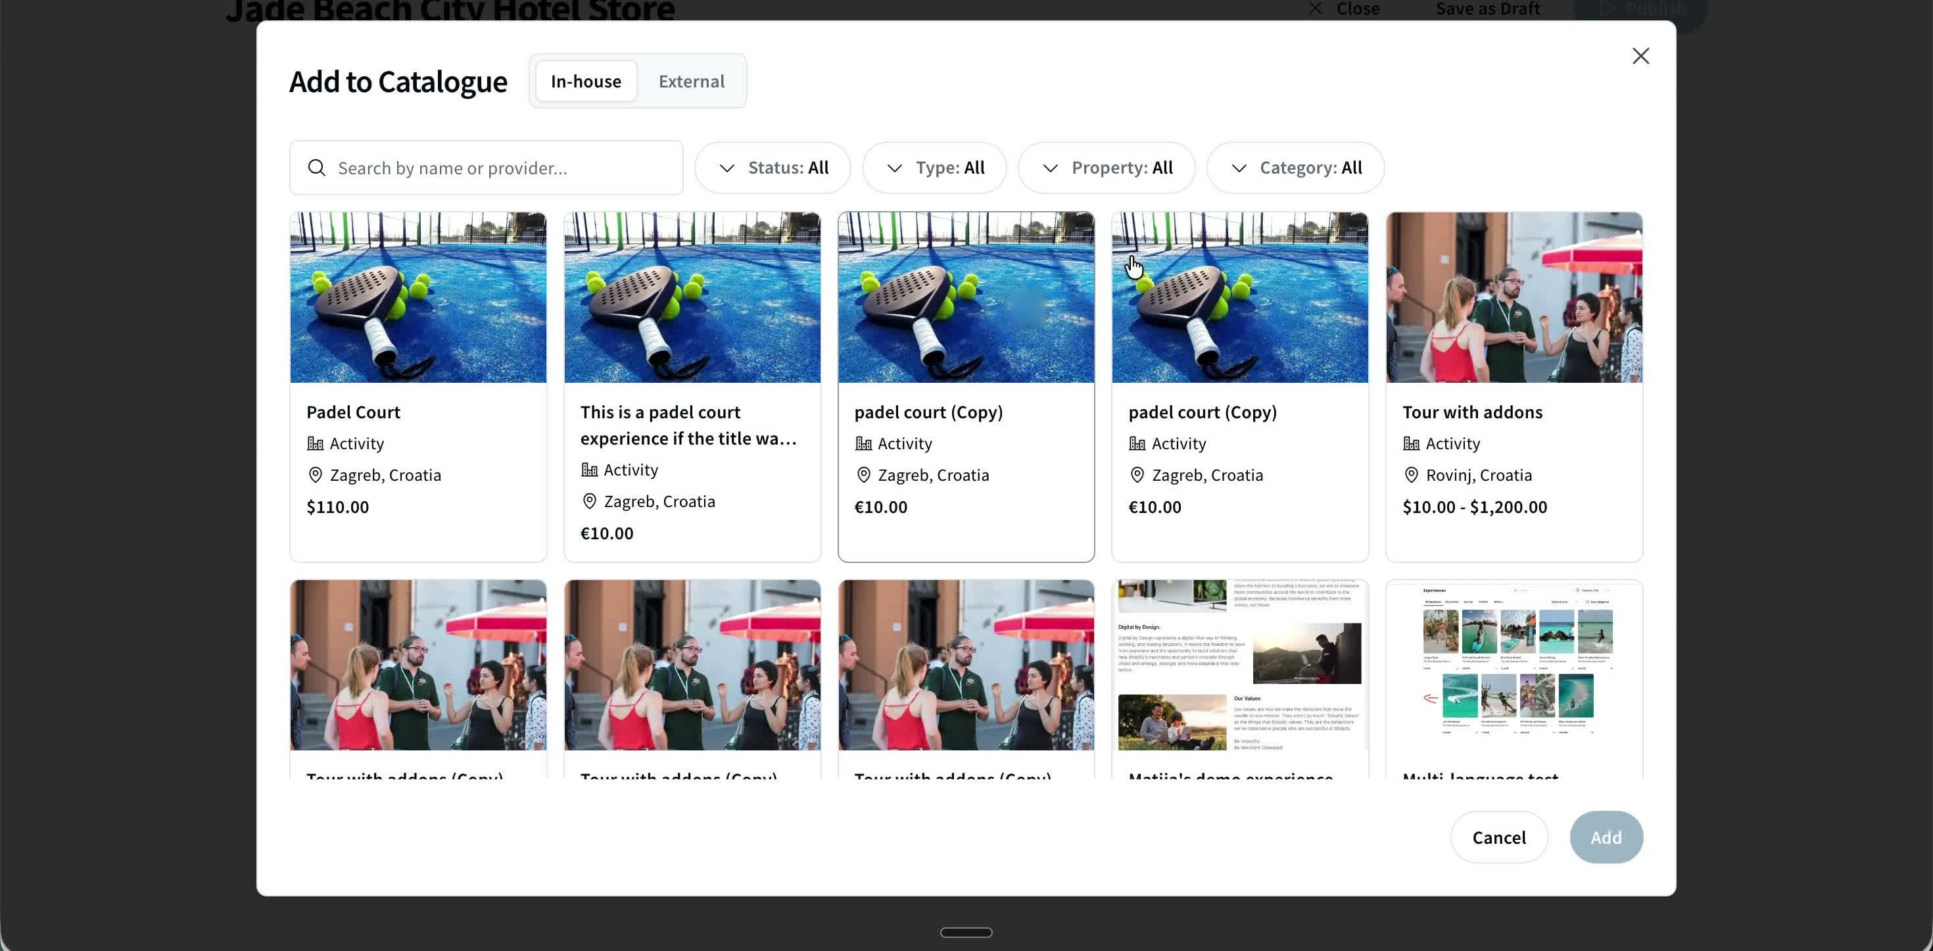Open the Category: All dropdown
The width and height of the screenshot is (1933, 951).
[x=1296, y=168]
